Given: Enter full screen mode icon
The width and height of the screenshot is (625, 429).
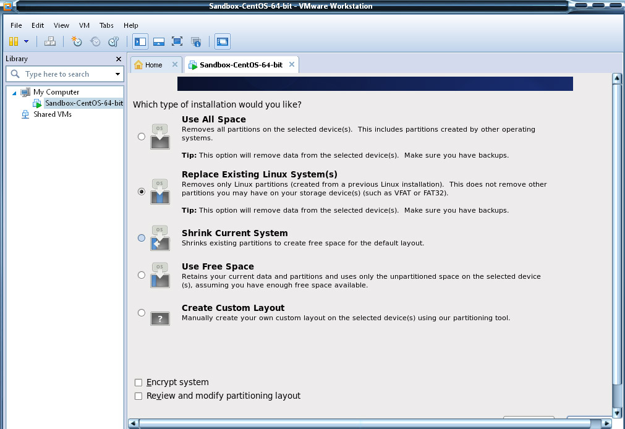Looking at the screenshot, I should click(x=177, y=41).
